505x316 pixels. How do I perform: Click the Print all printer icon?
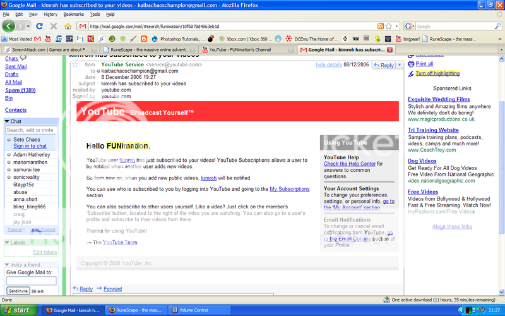(x=410, y=64)
